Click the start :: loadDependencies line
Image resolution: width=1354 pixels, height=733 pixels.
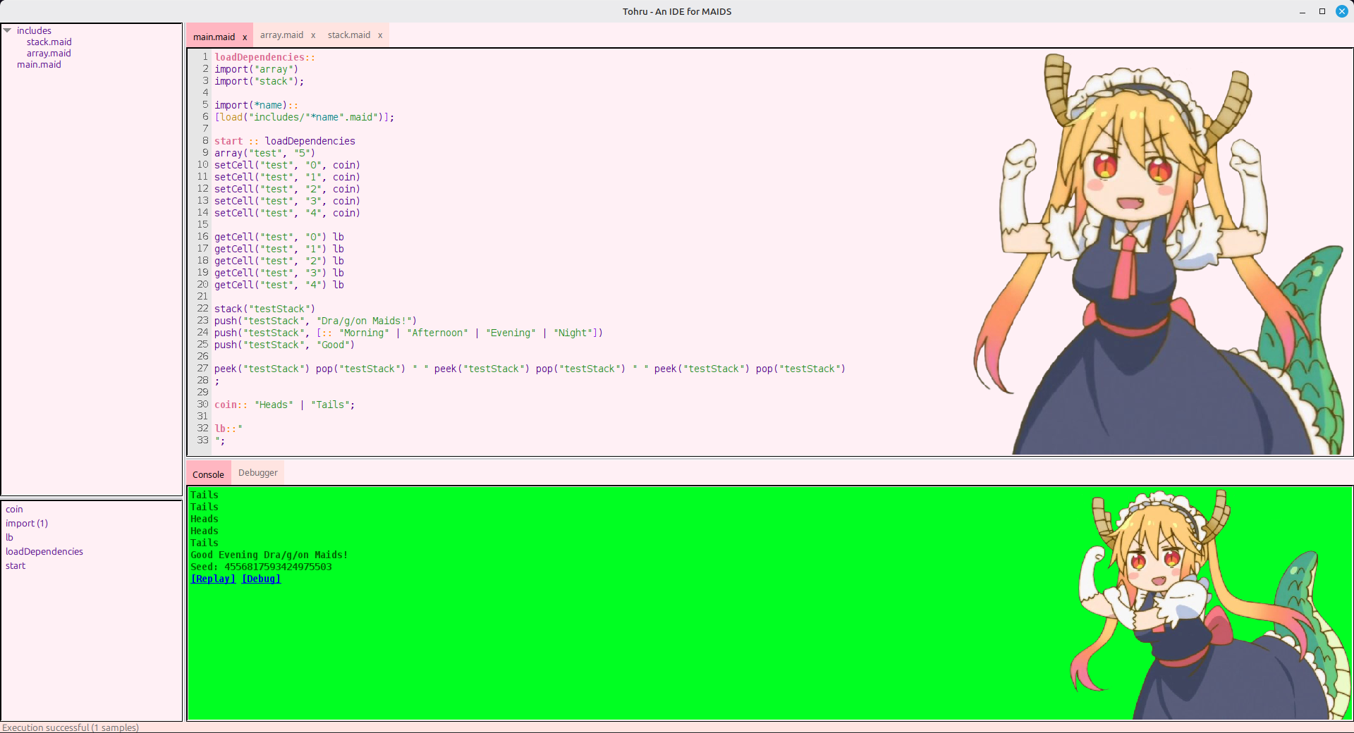coord(285,141)
